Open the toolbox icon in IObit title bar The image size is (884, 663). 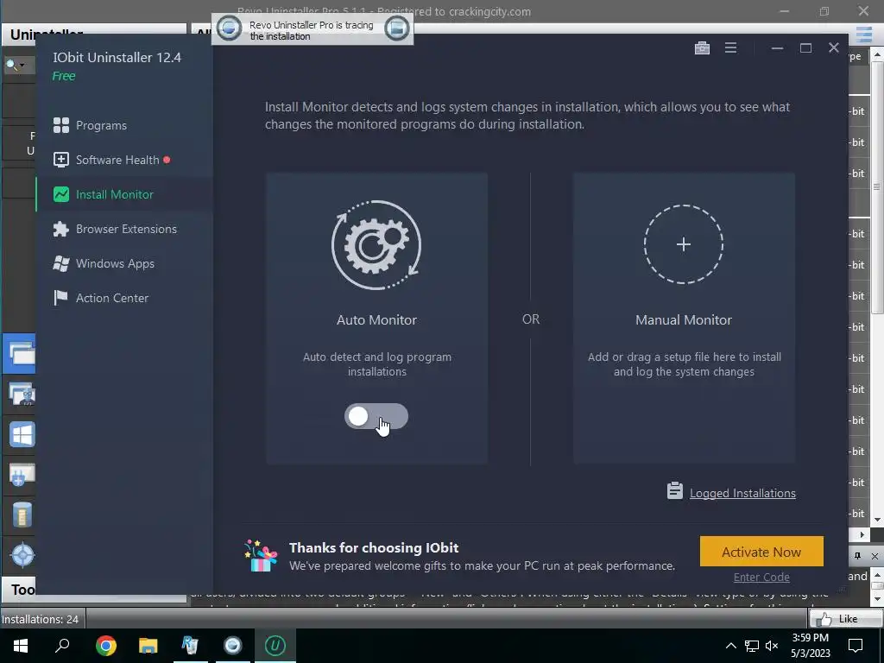coord(702,48)
